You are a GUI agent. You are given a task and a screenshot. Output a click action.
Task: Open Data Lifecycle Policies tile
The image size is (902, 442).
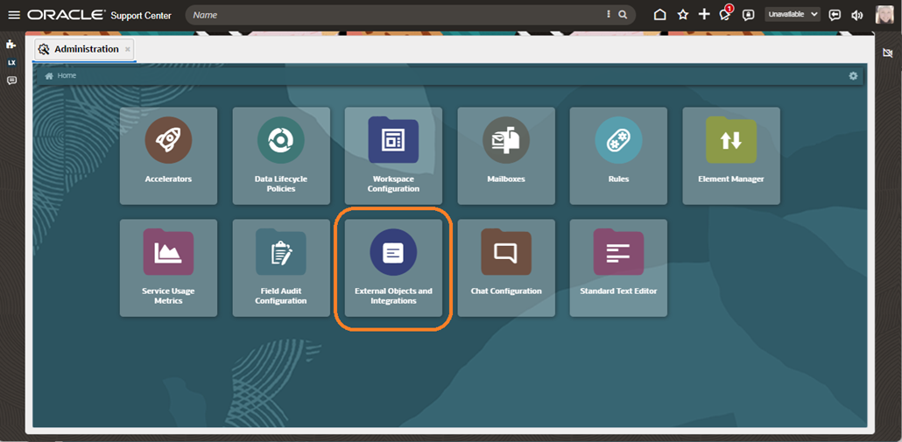coord(281,156)
